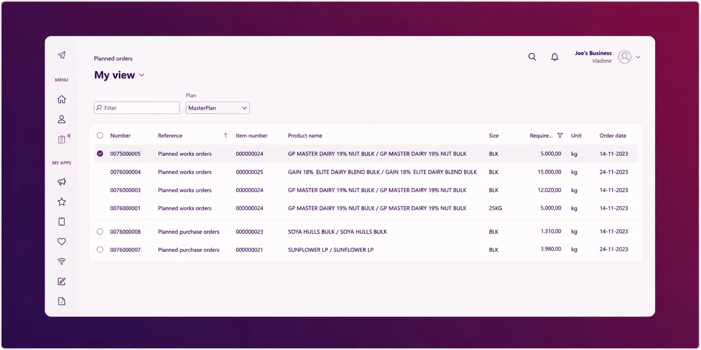
Task: Open order number 0076000004
Action: 125,172
